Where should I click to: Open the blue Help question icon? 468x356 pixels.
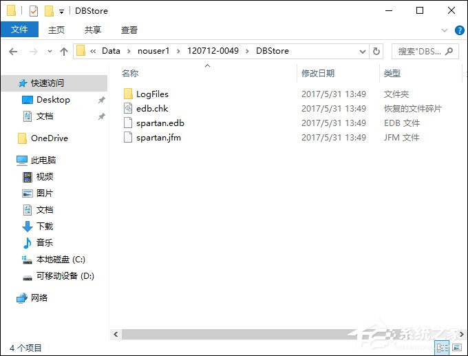coord(459,30)
